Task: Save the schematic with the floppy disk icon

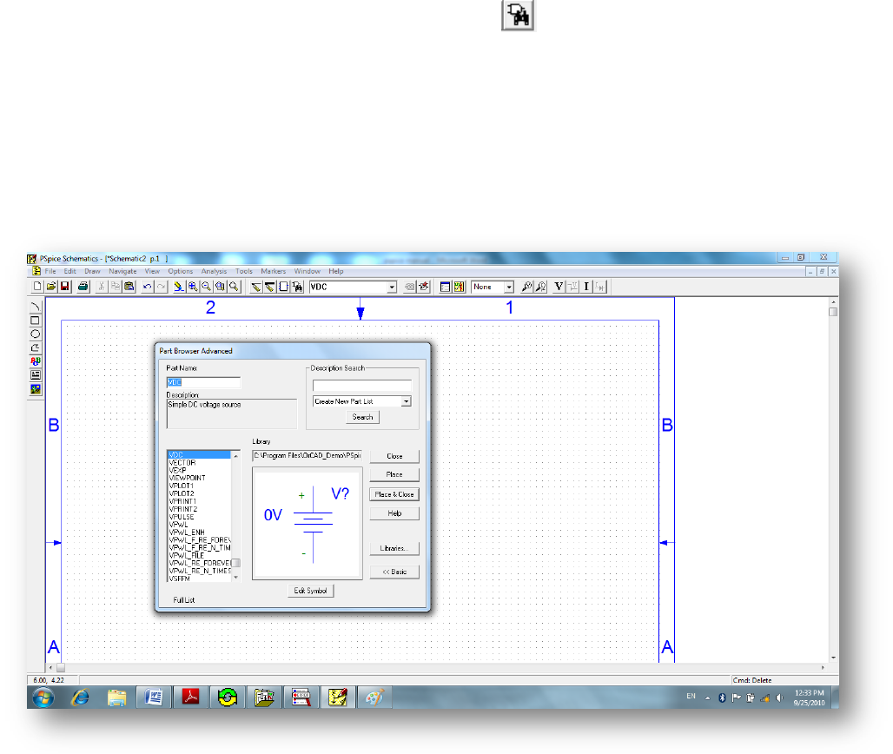Action: coord(64,287)
